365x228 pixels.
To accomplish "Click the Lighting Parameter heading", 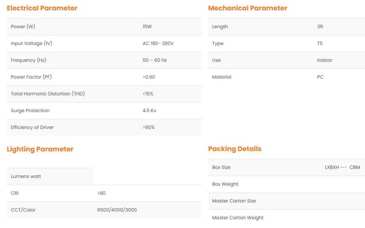I will pos(40,149).
